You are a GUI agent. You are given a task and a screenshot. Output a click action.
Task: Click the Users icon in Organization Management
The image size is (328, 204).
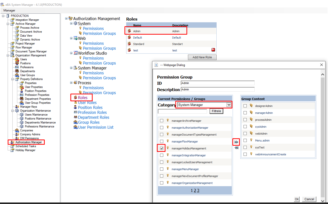(17, 59)
